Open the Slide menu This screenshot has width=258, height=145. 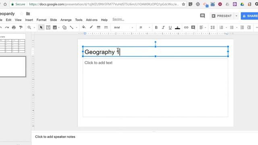click(53, 20)
